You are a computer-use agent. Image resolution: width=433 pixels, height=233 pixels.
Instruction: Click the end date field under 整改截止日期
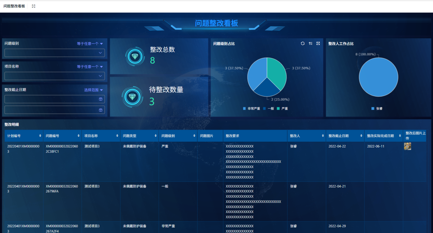tap(54, 110)
